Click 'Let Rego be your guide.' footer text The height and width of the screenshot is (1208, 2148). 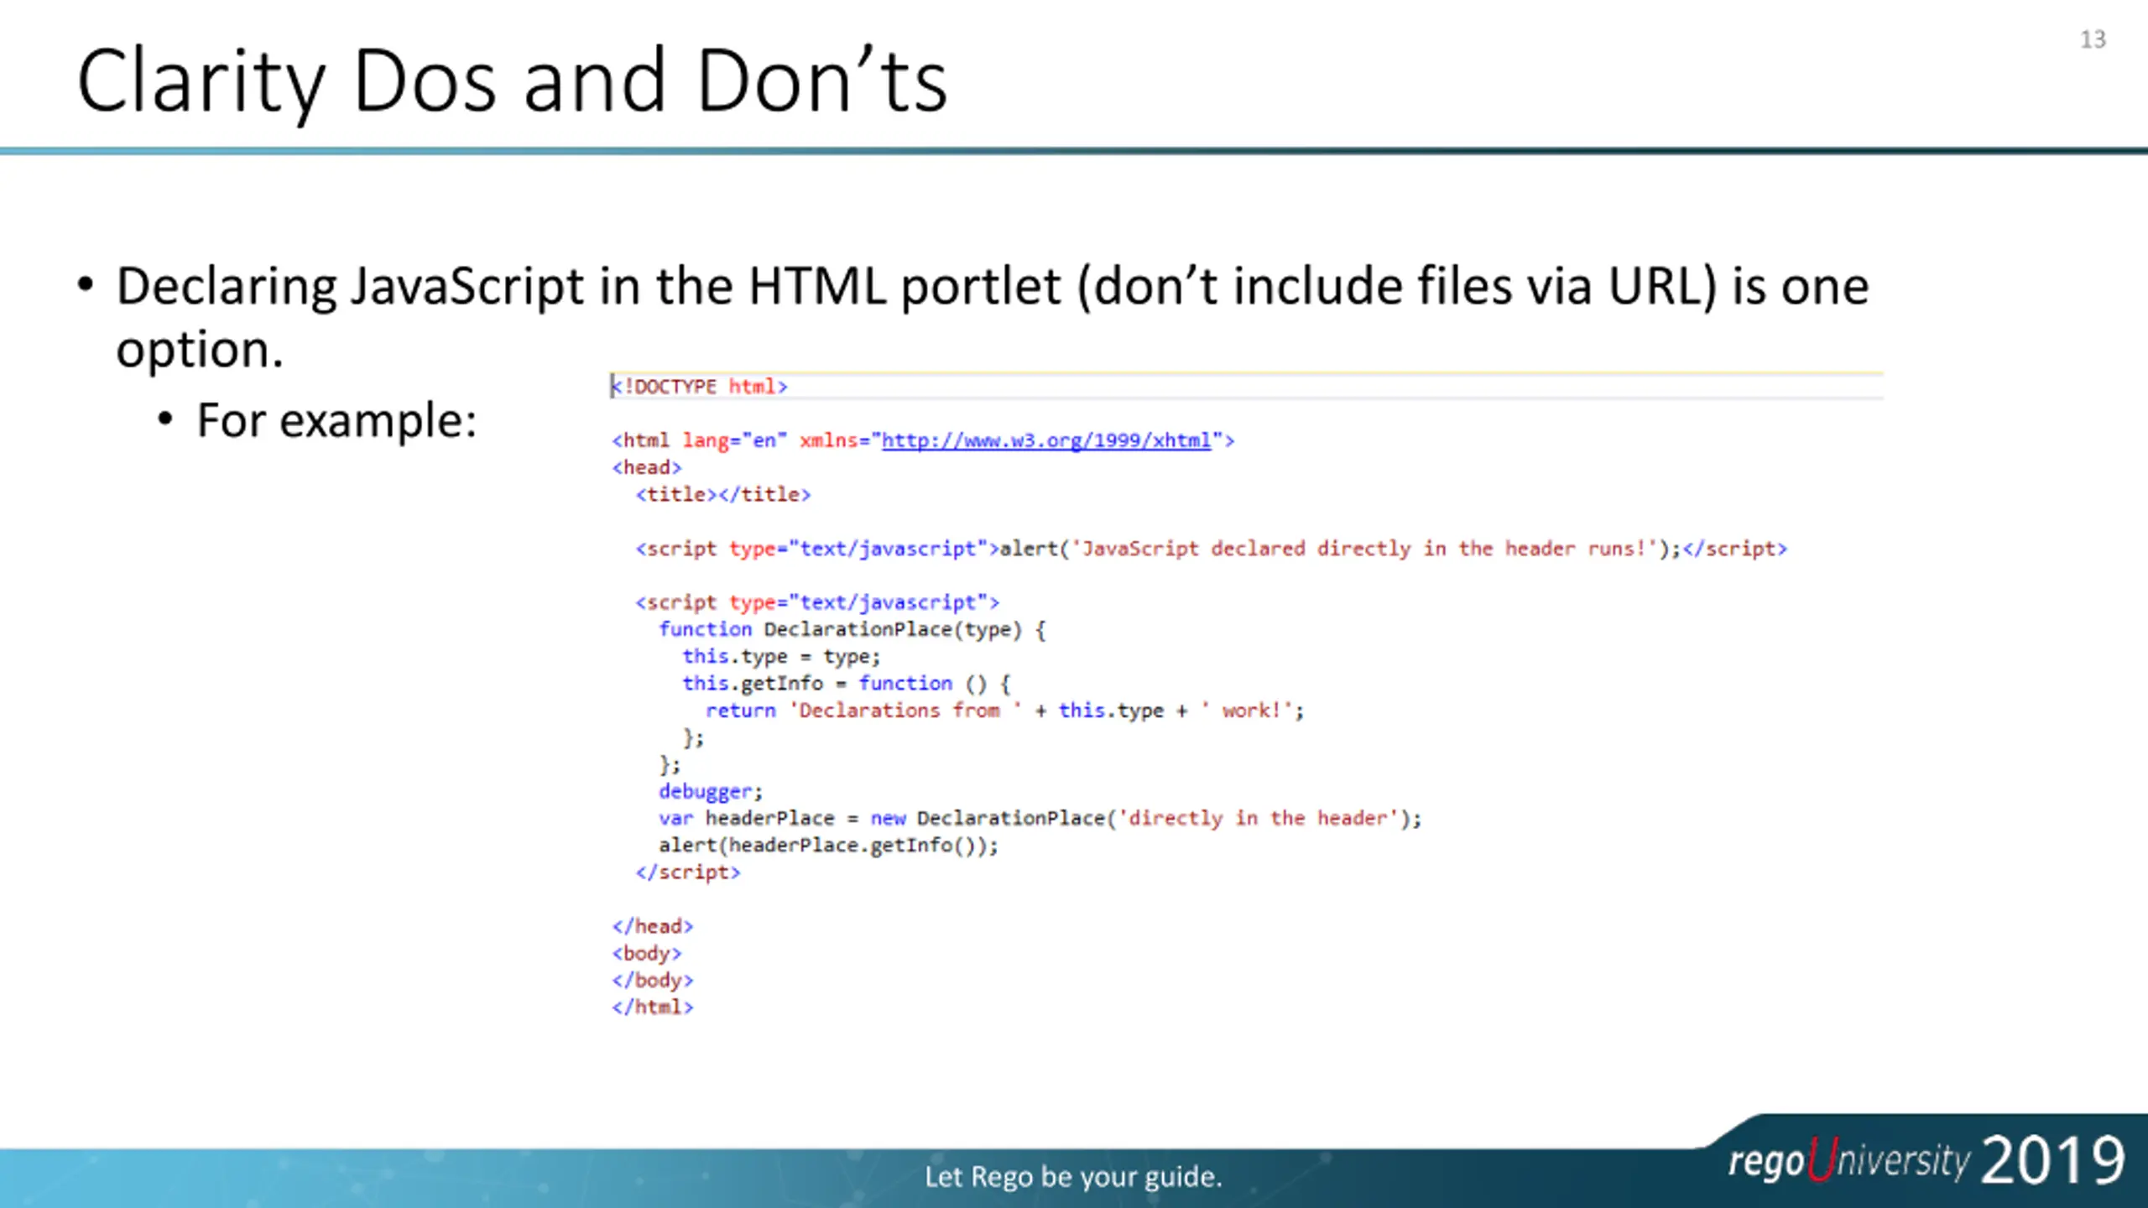pyautogui.click(x=1073, y=1177)
